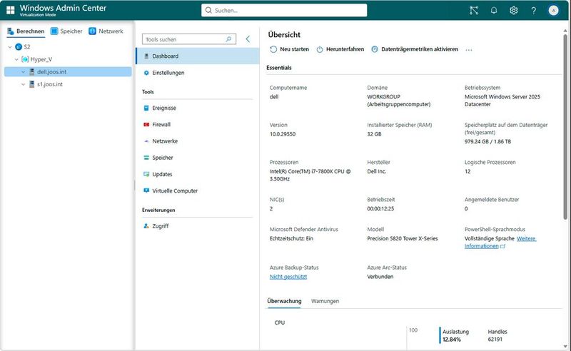The width and height of the screenshot is (571, 351).
Task: Click the version text 10.0.29550
Action: (283, 134)
